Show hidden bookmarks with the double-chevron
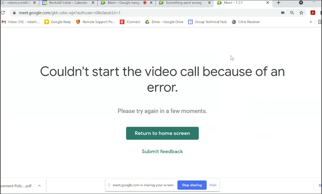Screen dimensions: 322x194 point(311,22)
